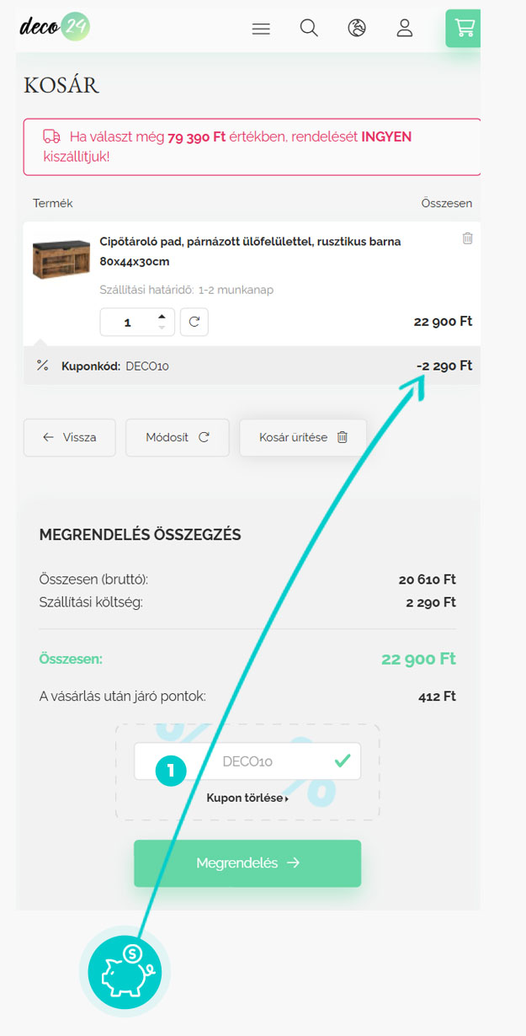Click the Kosár ürítése button
The height and width of the screenshot is (1036, 526).
point(303,437)
